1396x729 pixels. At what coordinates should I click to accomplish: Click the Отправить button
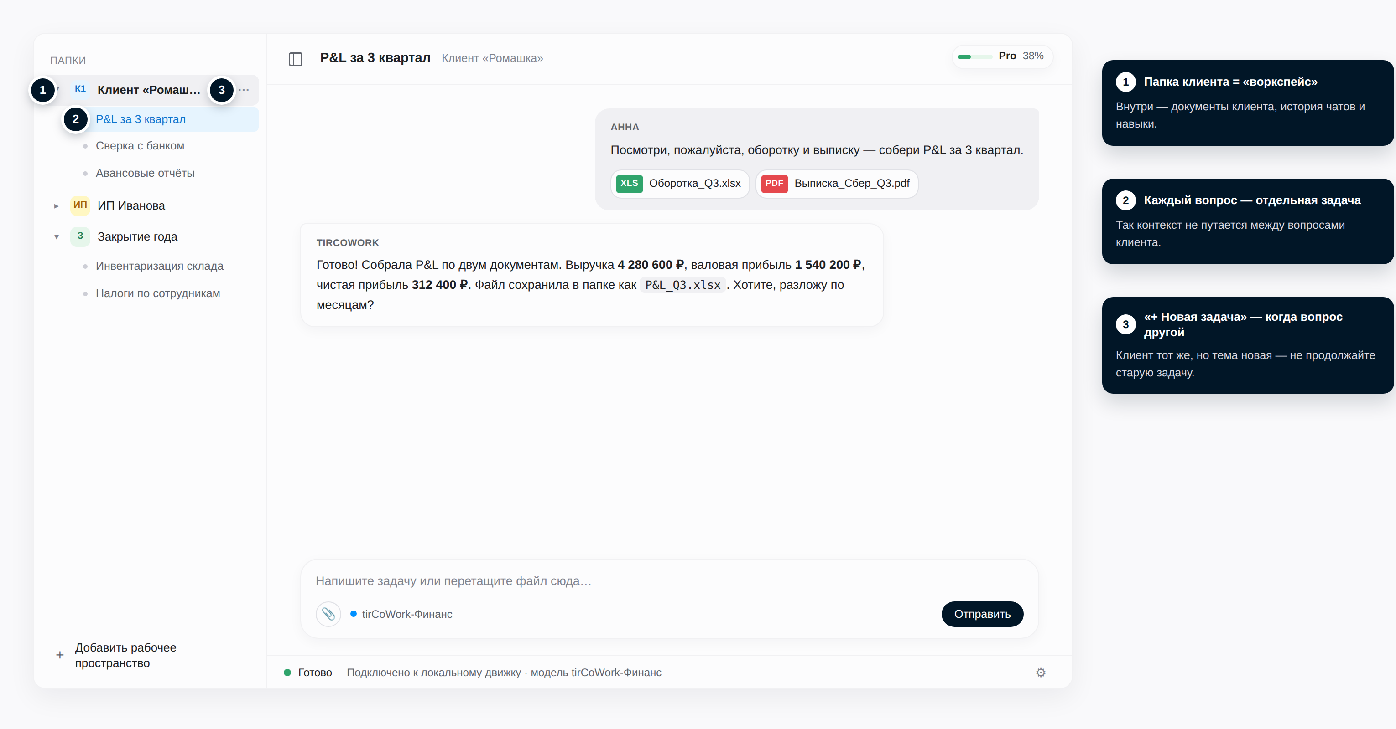point(982,614)
